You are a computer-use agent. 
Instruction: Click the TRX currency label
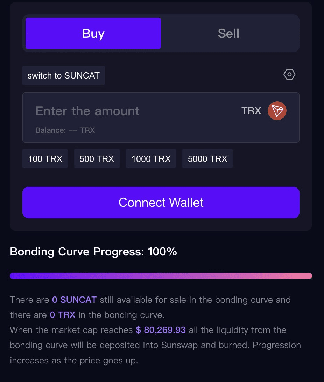(251, 111)
